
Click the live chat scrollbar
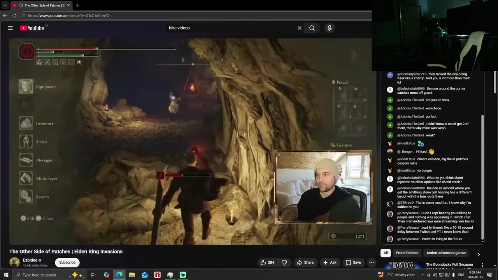[x=483, y=177]
